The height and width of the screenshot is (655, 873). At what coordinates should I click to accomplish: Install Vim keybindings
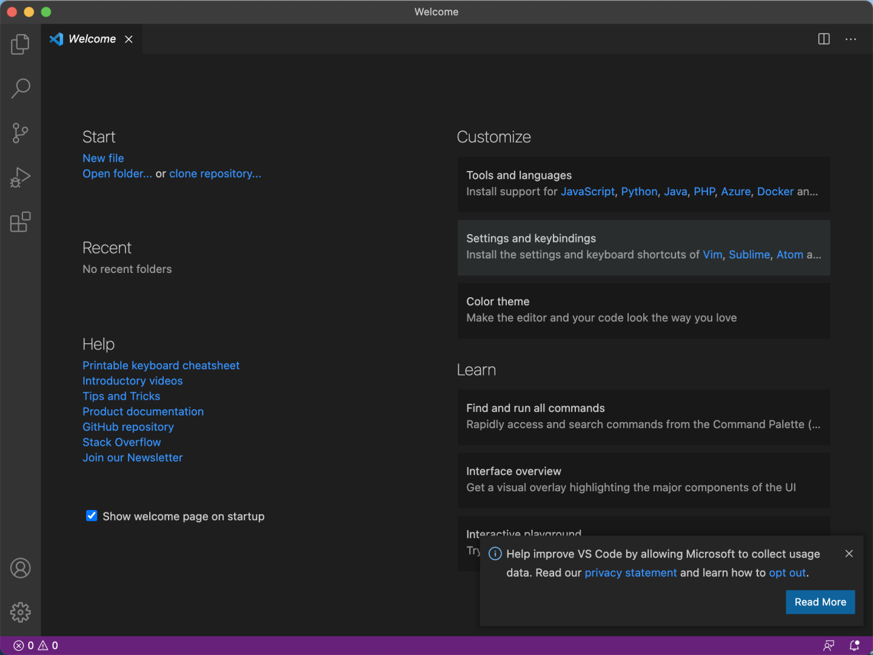713,255
